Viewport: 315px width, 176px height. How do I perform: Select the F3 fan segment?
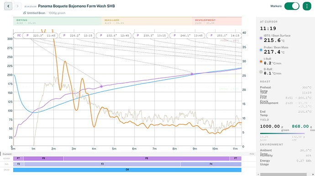[x=102, y=164]
